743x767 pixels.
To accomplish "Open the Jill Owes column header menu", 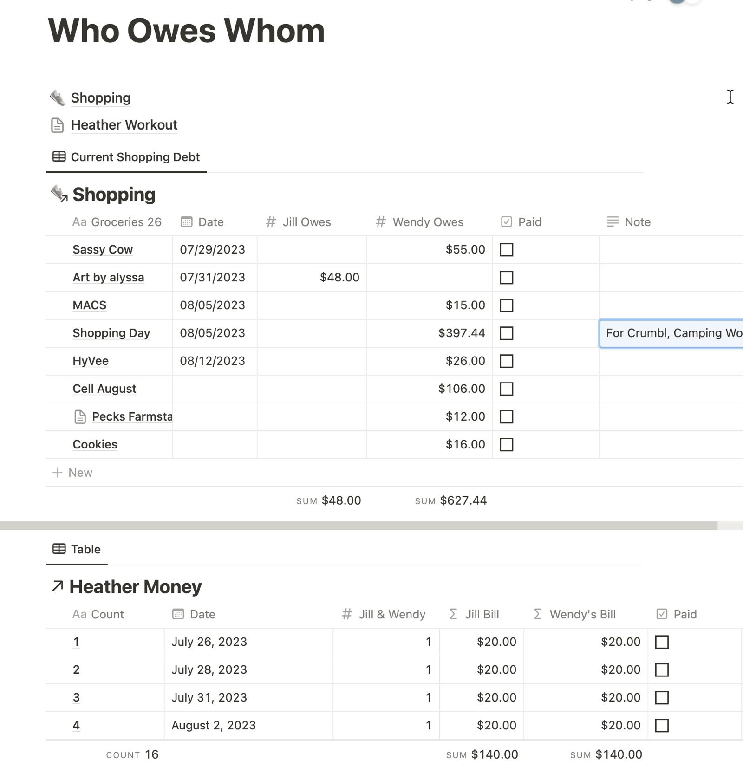I will 306,222.
